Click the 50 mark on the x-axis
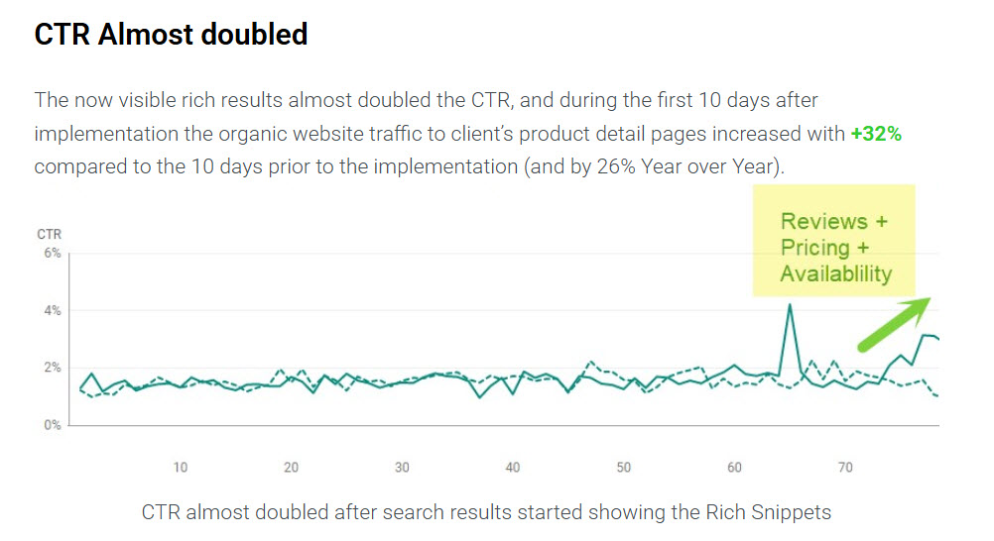 (x=623, y=468)
